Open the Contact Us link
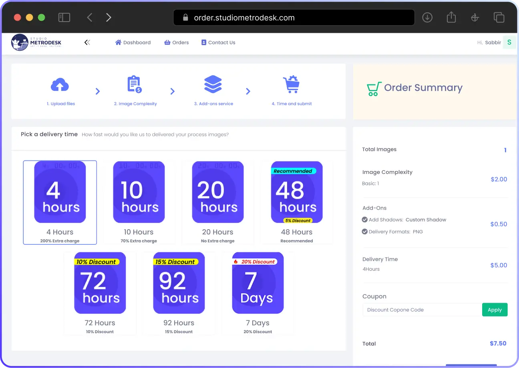The height and width of the screenshot is (368, 519). [218, 42]
